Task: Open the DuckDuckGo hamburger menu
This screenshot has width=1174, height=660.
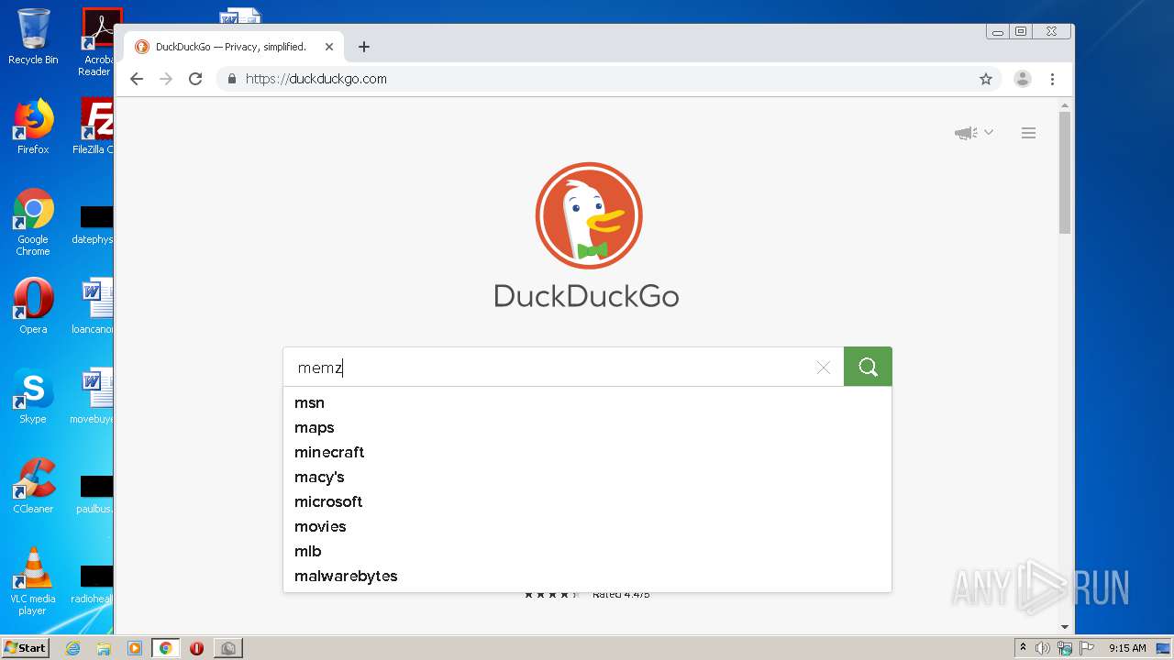Action: [x=1028, y=133]
